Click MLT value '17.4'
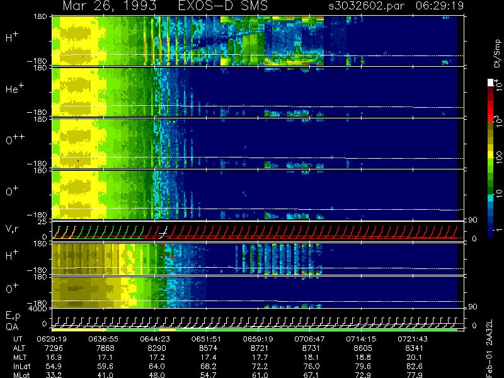 (x=209, y=357)
